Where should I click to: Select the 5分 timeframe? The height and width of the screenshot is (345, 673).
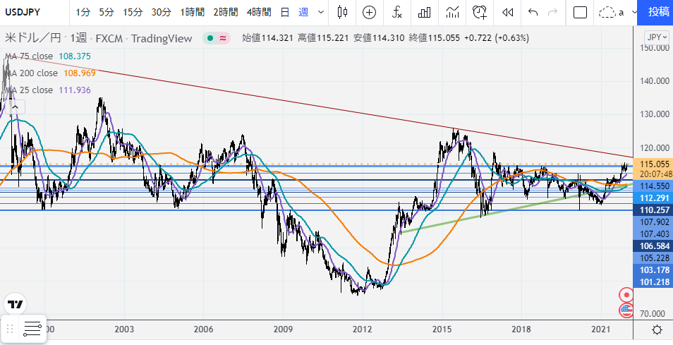(106, 13)
